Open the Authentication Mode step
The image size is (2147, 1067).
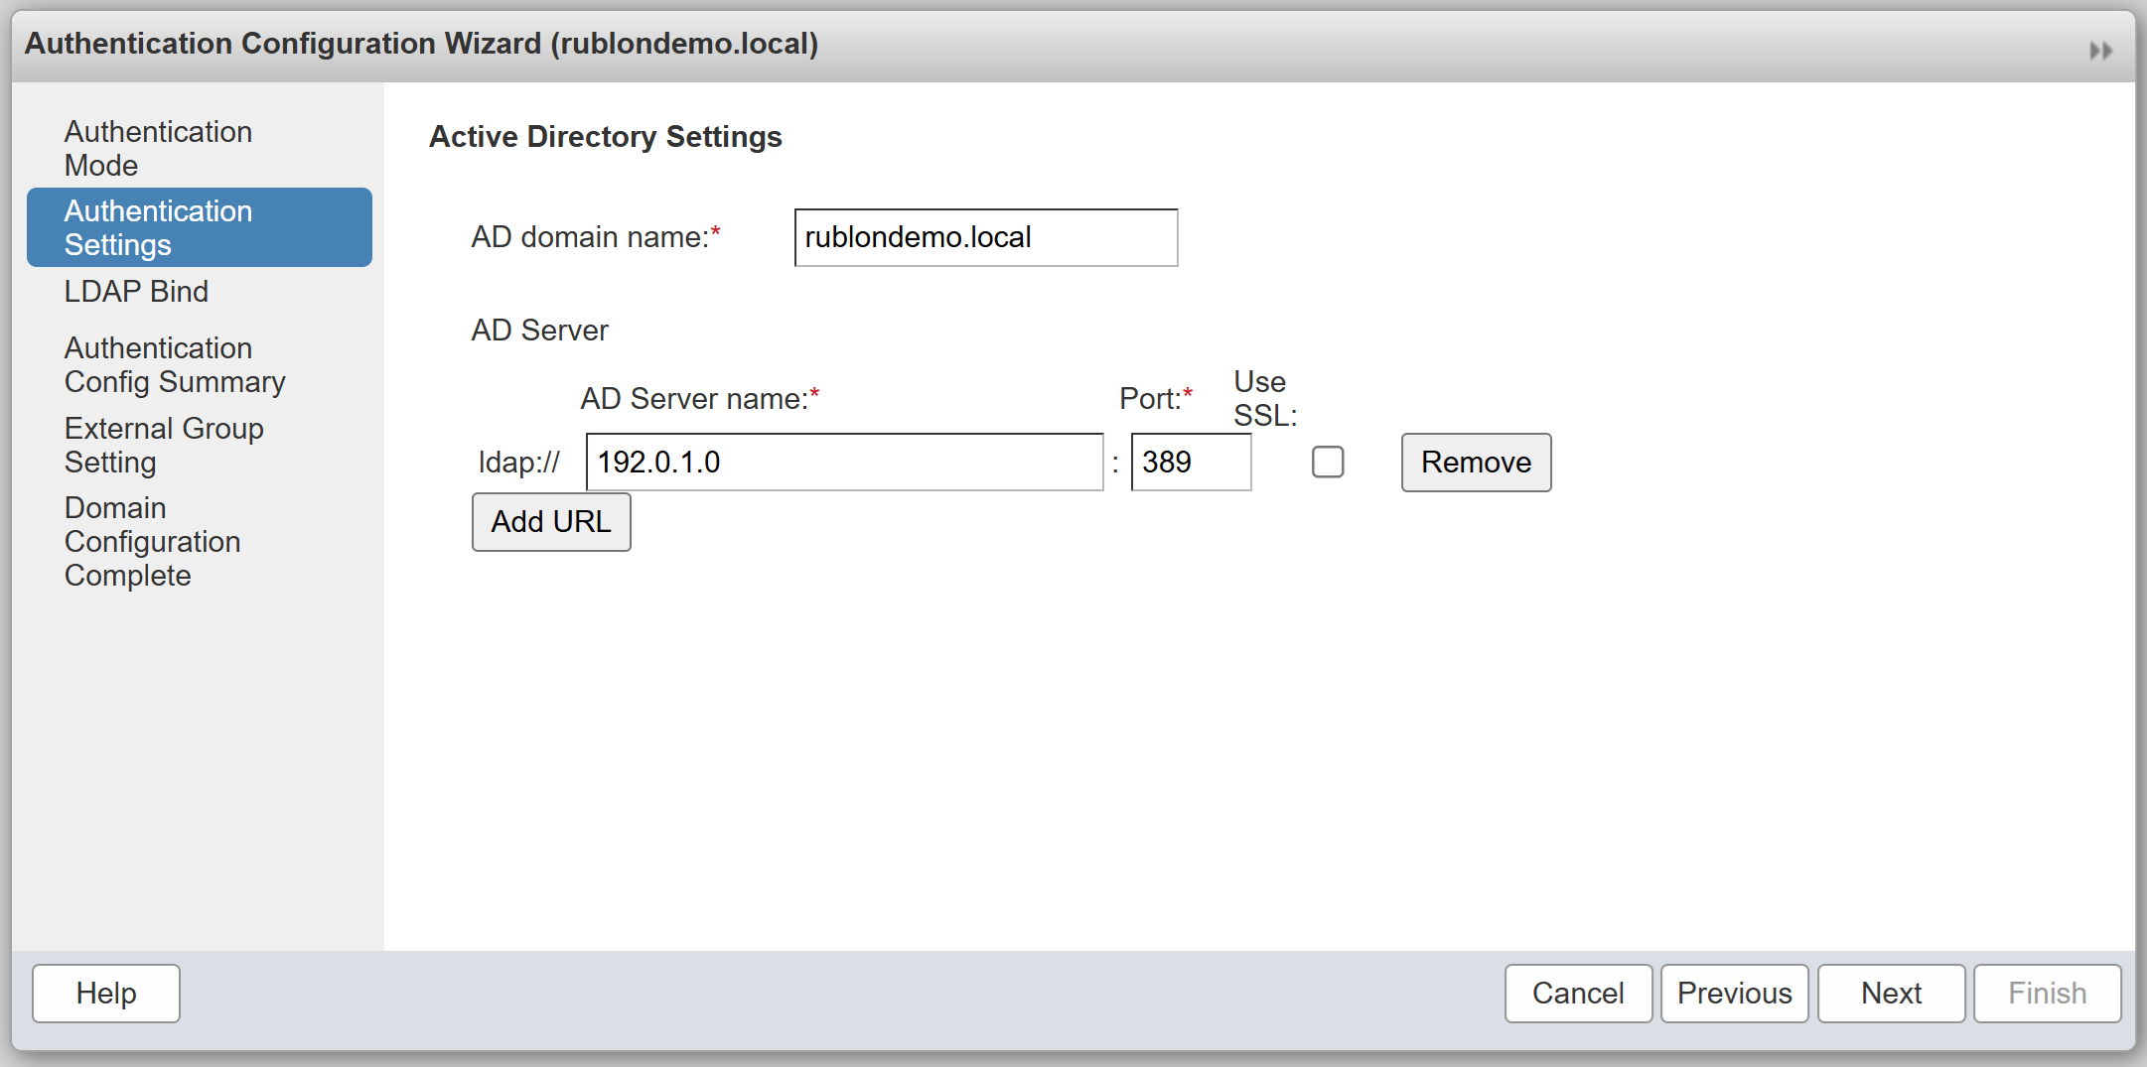158,149
